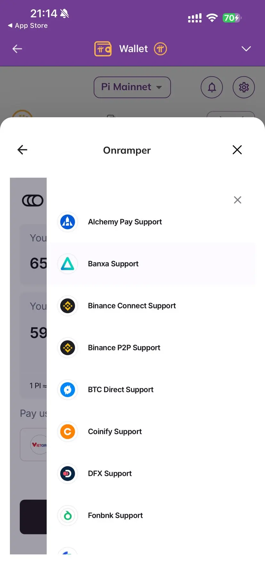The image size is (265, 575).
Task: Tap the Coinify orange logo icon
Action: point(68,431)
